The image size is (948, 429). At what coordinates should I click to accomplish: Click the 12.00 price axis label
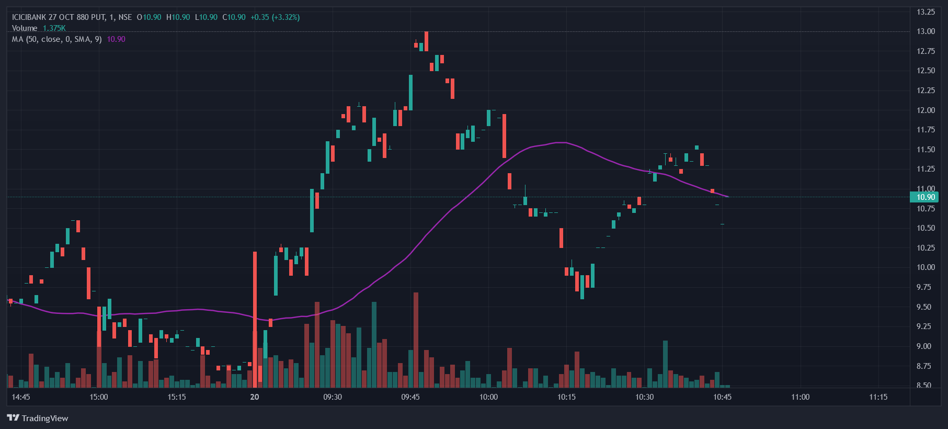(926, 110)
